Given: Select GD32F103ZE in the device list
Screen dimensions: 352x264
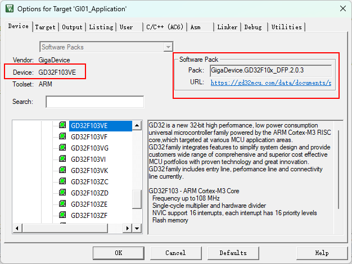Looking at the screenshot, I should tap(89, 204).
